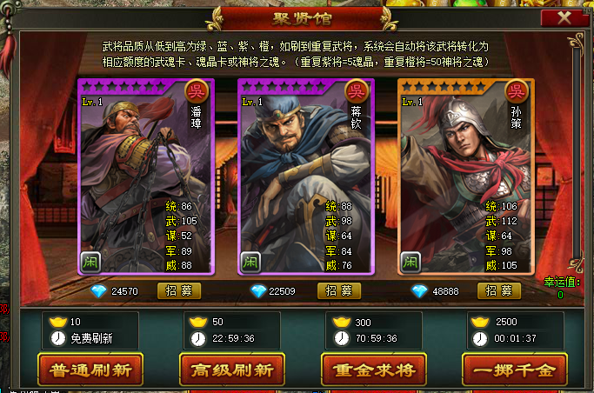Click the green 闲 status icon on 潘璋's card

(90, 262)
